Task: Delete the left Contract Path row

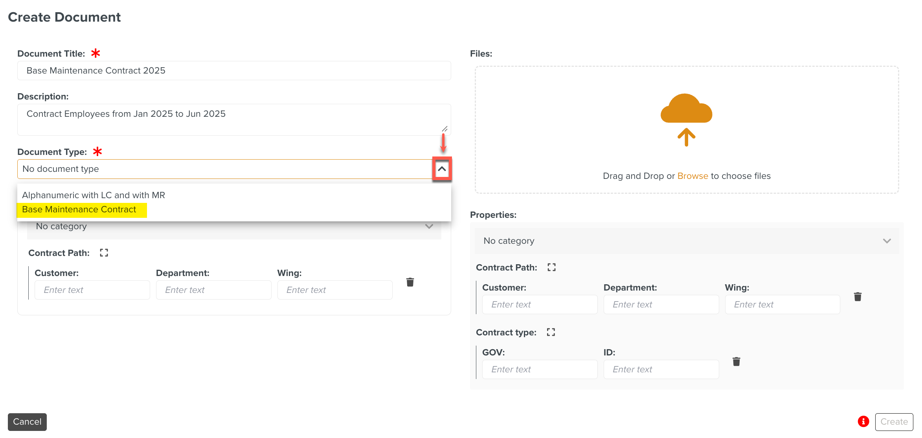Action: tap(410, 282)
